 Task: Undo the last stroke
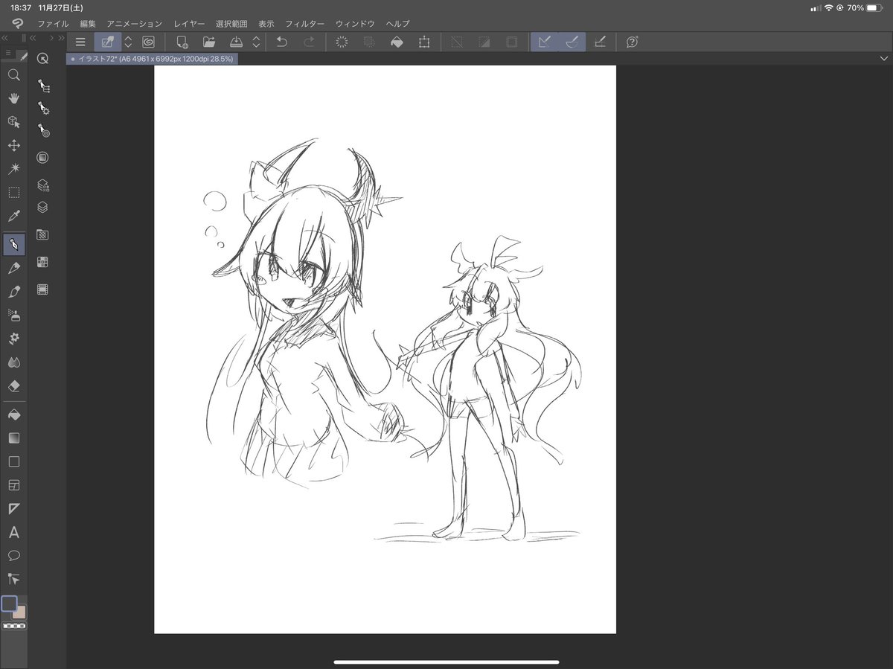(x=281, y=42)
